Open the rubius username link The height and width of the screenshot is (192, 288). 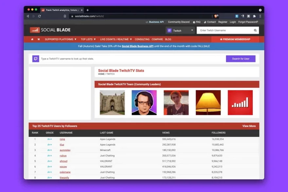click(x=63, y=156)
